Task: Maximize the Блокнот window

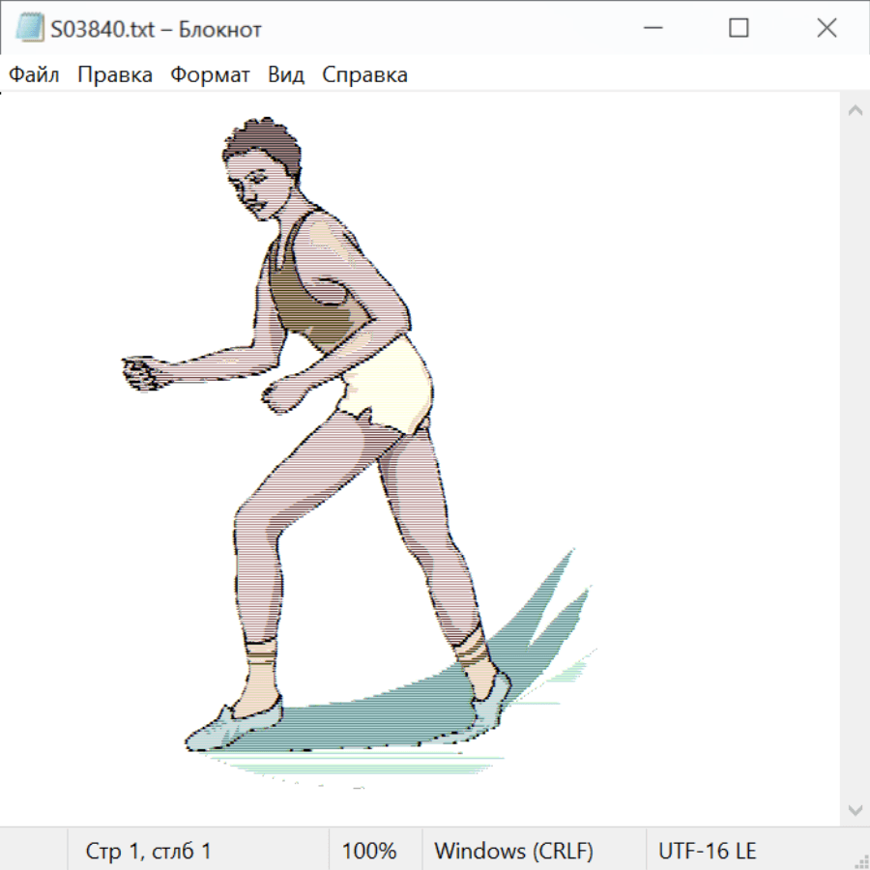Action: coord(739,29)
